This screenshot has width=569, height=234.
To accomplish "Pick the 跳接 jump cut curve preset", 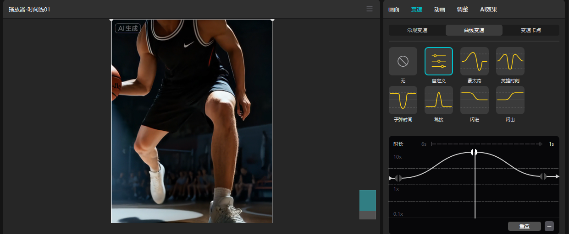I will pyautogui.click(x=438, y=100).
